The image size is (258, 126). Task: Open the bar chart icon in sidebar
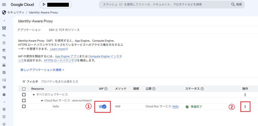4,65
